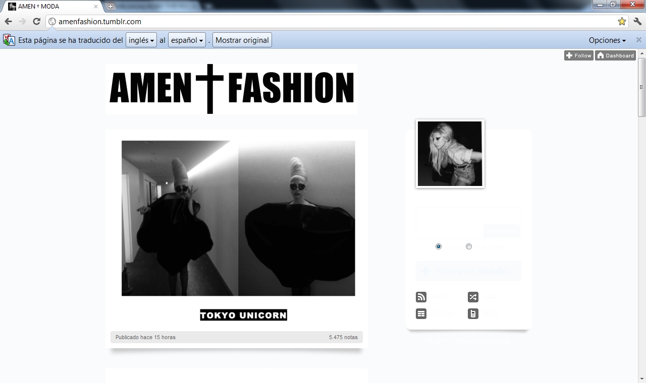Select the Mi blog radio button
This screenshot has height=383, width=646.
point(439,246)
